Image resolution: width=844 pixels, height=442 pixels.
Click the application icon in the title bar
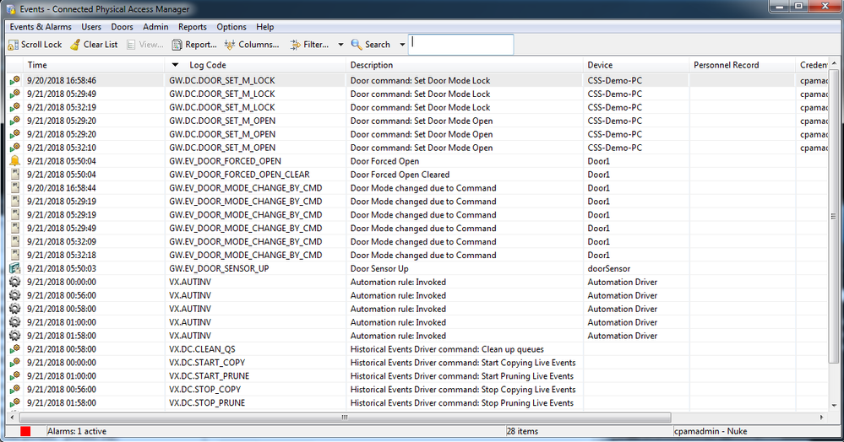[11, 9]
